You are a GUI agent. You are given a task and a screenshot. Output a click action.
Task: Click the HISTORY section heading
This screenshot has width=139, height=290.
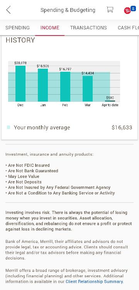point(20,40)
